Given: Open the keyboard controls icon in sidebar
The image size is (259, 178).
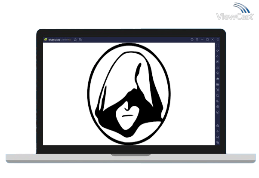Looking at the screenshot, I should [218, 68].
